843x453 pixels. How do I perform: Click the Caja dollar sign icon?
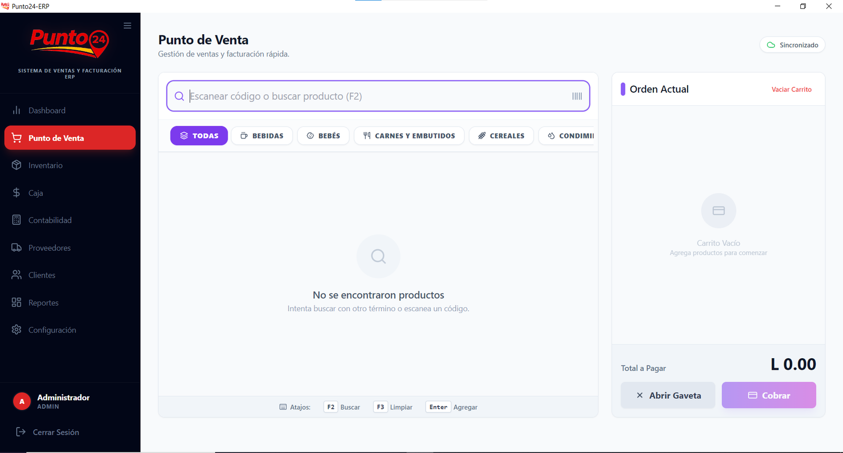[x=16, y=193]
